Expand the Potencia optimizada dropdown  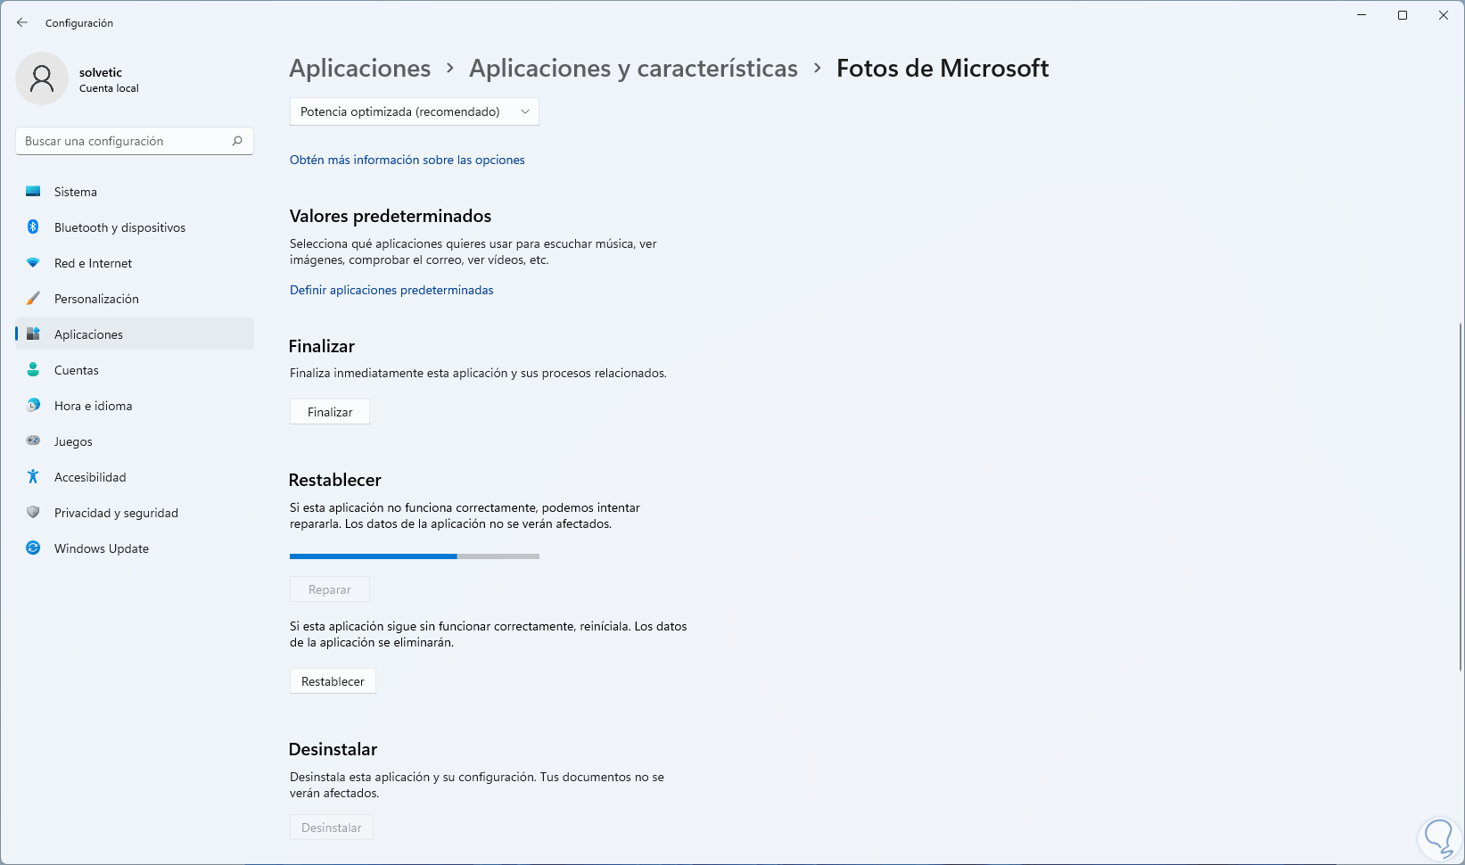[x=415, y=111]
